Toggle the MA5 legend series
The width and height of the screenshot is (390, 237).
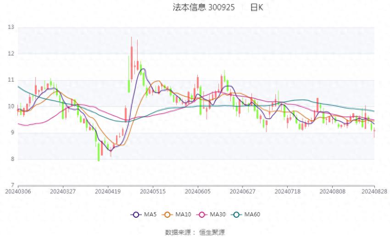pyautogui.click(x=144, y=215)
